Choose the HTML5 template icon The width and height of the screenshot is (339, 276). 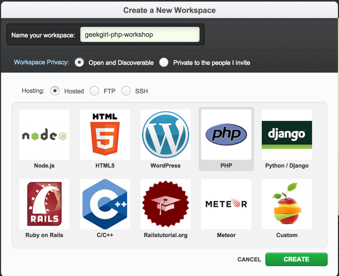coord(105,135)
